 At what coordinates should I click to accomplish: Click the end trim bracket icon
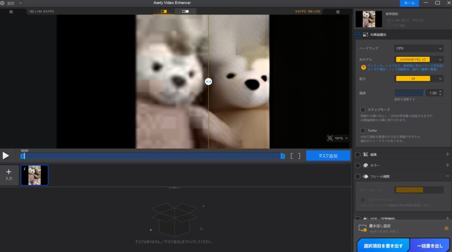click(299, 156)
